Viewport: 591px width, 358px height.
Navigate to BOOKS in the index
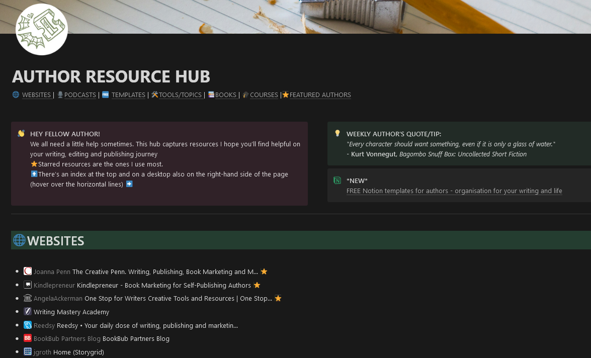pos(225,95)
